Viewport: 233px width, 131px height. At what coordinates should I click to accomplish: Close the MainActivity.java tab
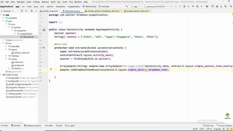pyautogui.click(x=82, y=11)
